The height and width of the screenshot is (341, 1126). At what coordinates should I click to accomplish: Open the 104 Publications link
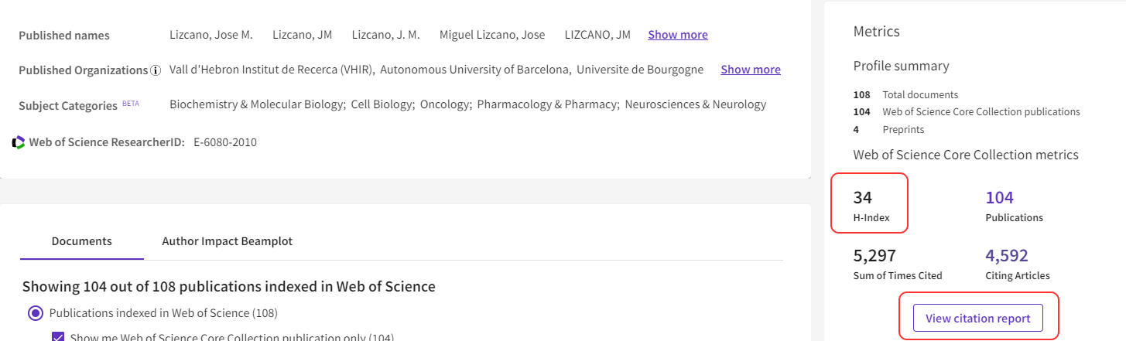999,198
